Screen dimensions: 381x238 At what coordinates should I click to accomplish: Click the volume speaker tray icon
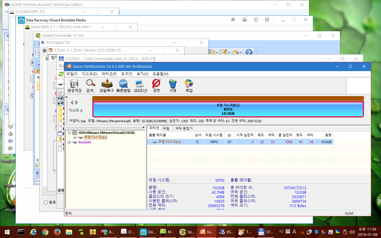pos(352,232)
